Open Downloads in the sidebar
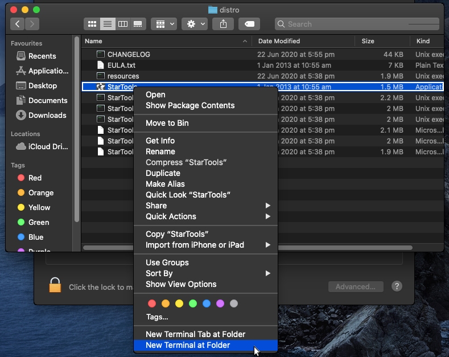The width and height of the screenshot is (449, 357). pos(47,115)
